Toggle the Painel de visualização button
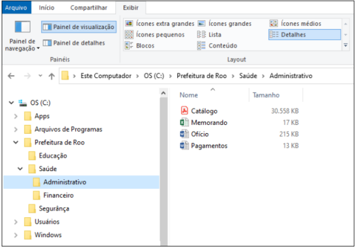The image size is (356, 249). coord(79,27)
